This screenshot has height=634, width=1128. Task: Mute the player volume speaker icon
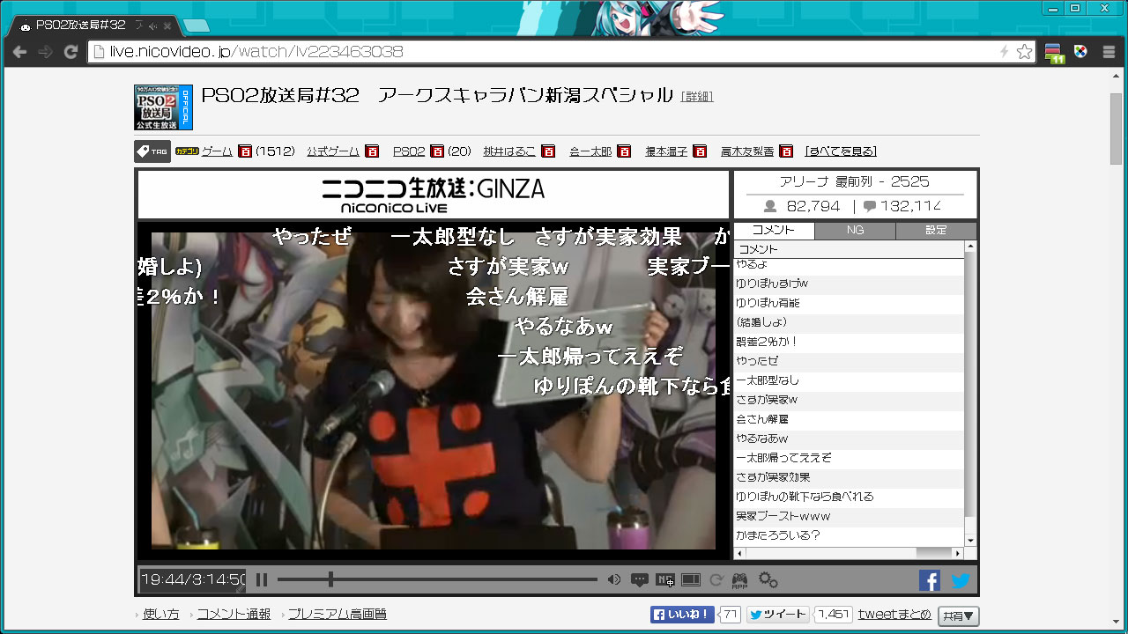coord(614,579)
